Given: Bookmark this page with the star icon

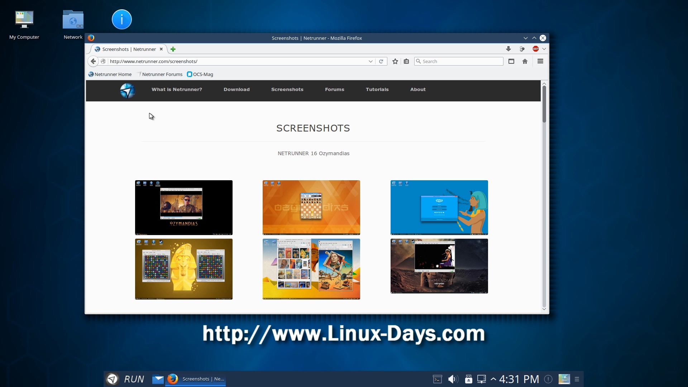Looking at the screenshot, I should point(395,61).
